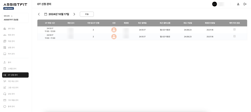This screenshot has height=112, width=251.
Task: Open 상담 관리 headset icon
Action: click(5, 94)
